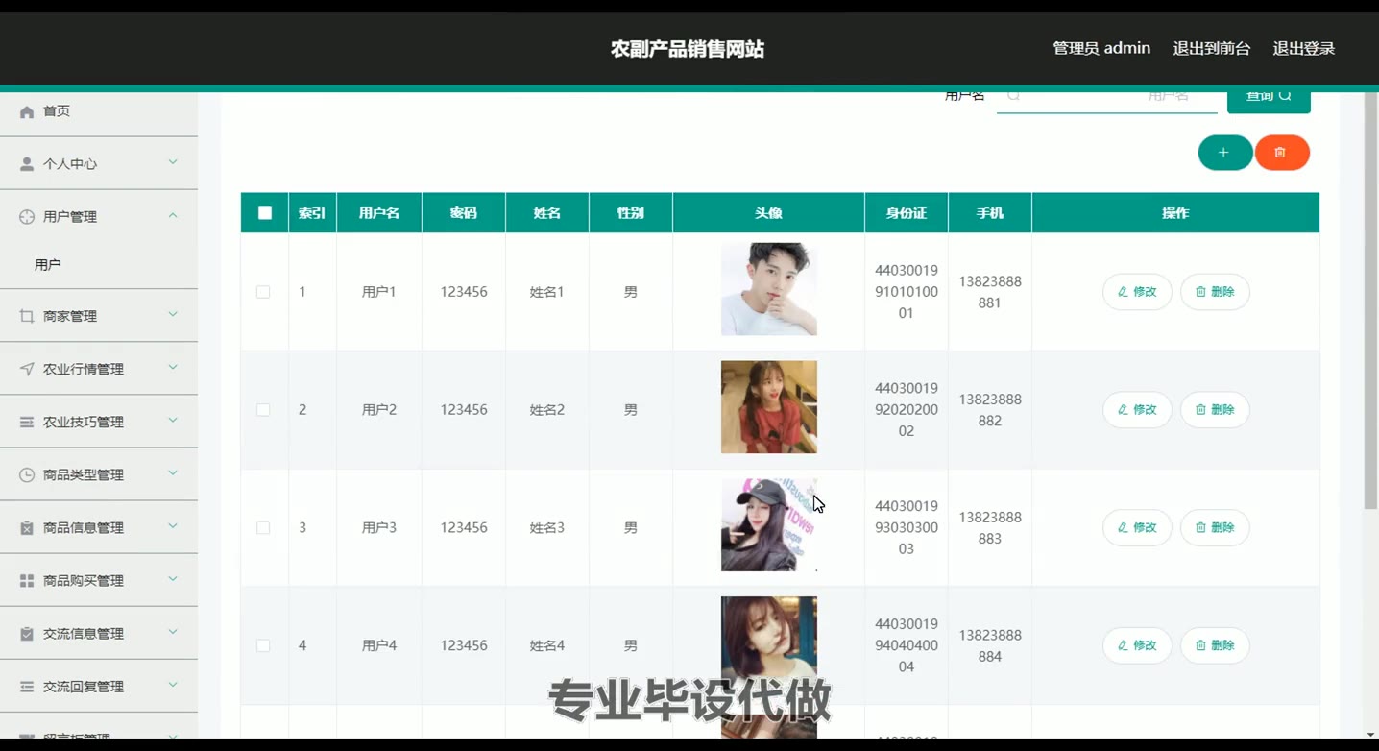Click the edit pencil icon for 用户1
Image resolution: width=1379 pixels, height=751 pixels.
tap(1123, 292)
